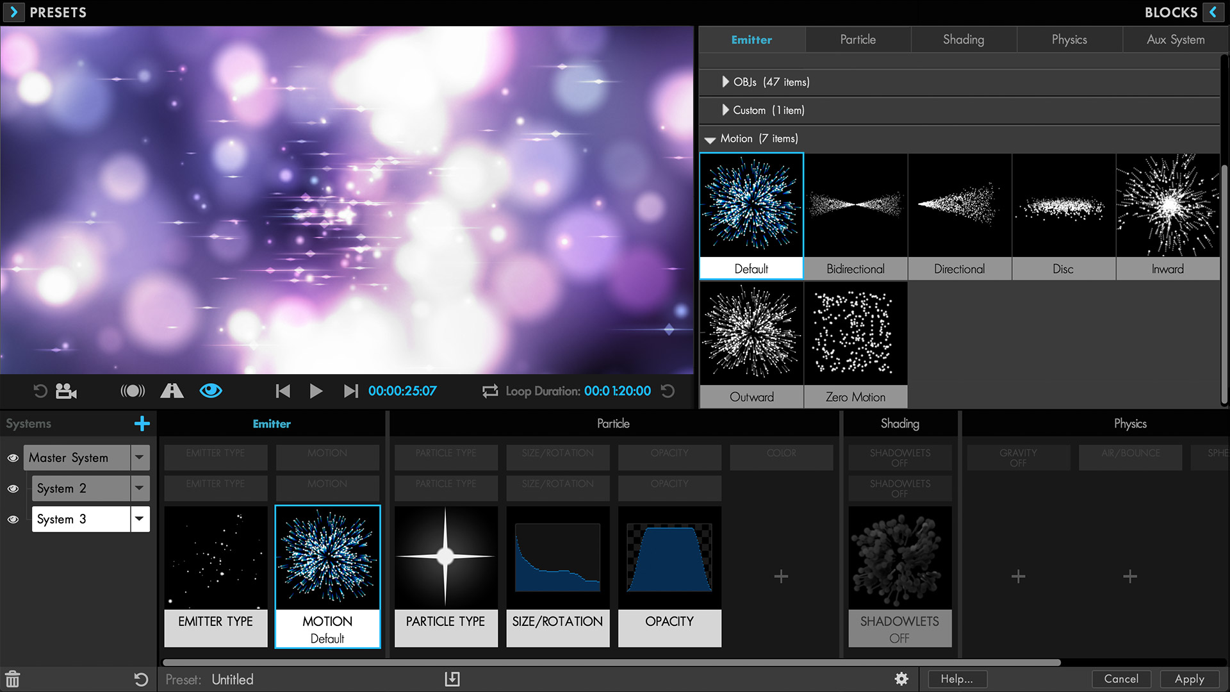Screen dimensions: 1230x692
Task: Hide the Master System with its eye toggle
Action: pyautogui.click(x=13, y=458)
